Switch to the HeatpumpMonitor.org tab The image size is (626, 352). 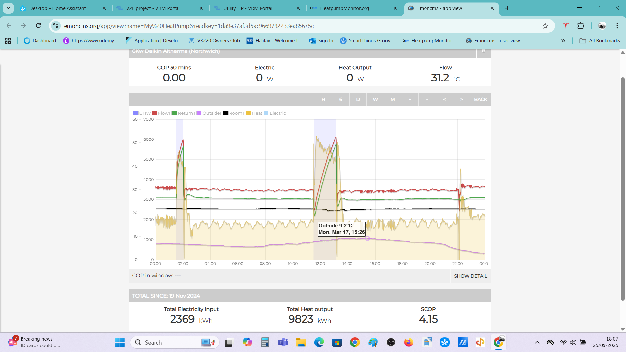(344, 8)
